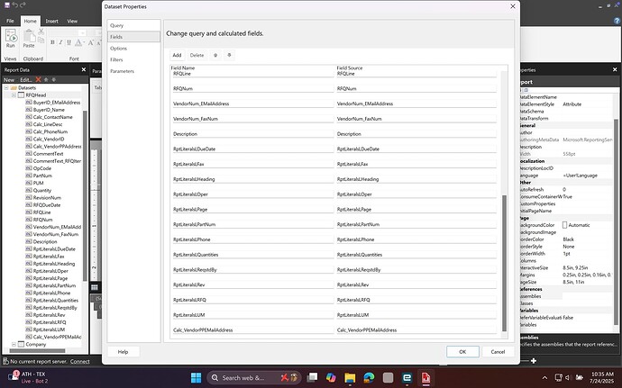Screen dimensions: 622x388
Task: Select RFQDueDate field in tree
Action: [x=47, y=205]
